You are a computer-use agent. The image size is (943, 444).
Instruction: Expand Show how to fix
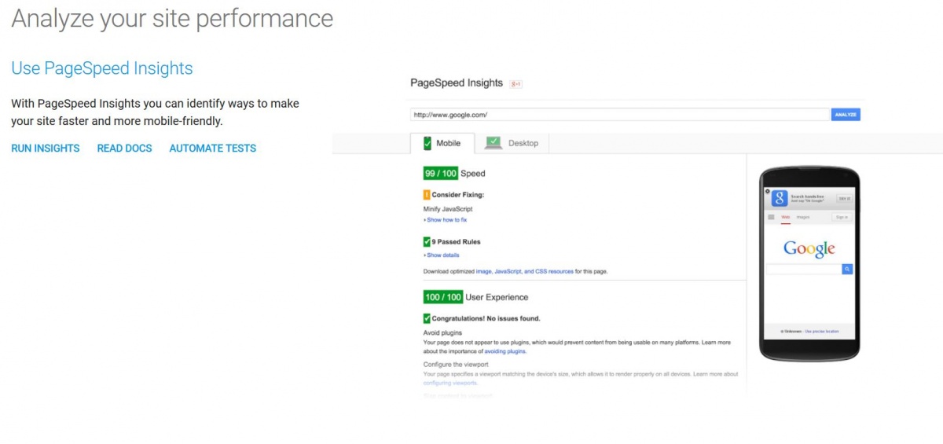pyautogui.click(x=446, y=220)
